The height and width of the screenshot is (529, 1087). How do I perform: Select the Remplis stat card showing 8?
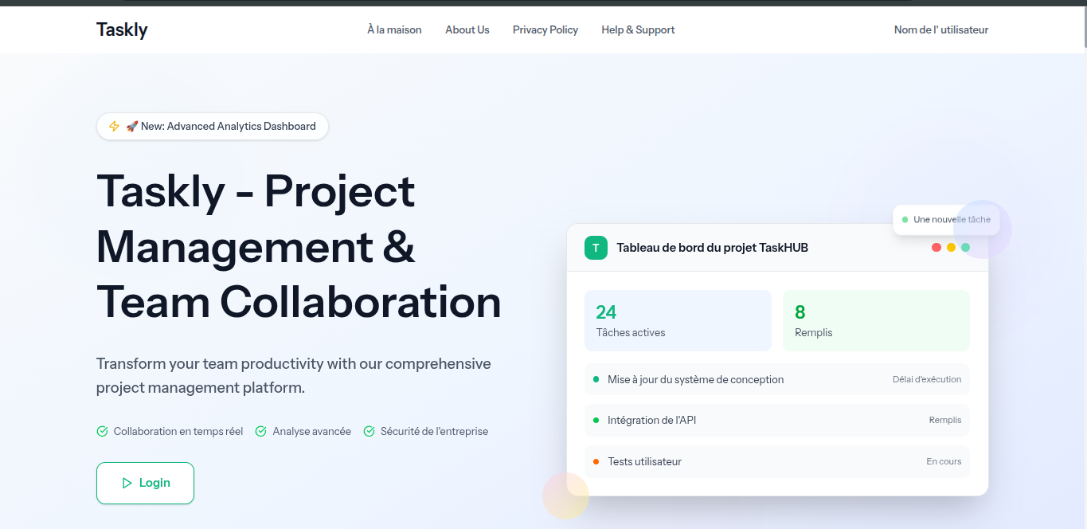coord(876,320)
